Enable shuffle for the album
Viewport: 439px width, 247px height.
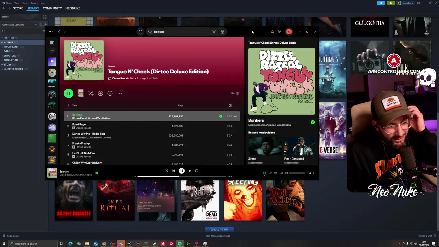coord(91,93)
